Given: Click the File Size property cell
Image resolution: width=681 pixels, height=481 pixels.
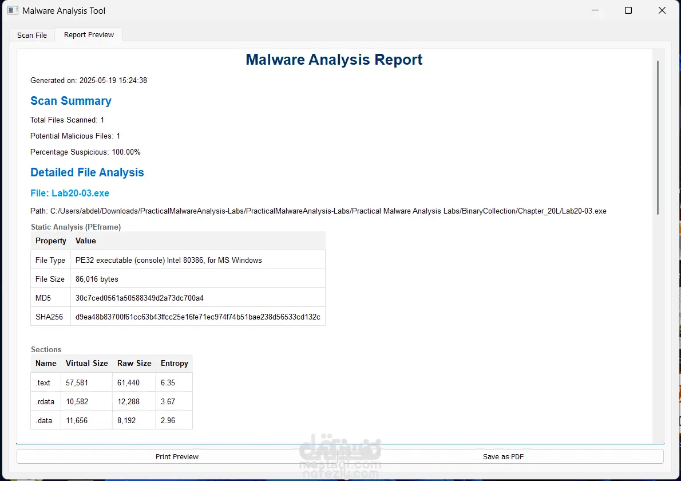Looking at the screenshot, I should [x=50, y=279].
